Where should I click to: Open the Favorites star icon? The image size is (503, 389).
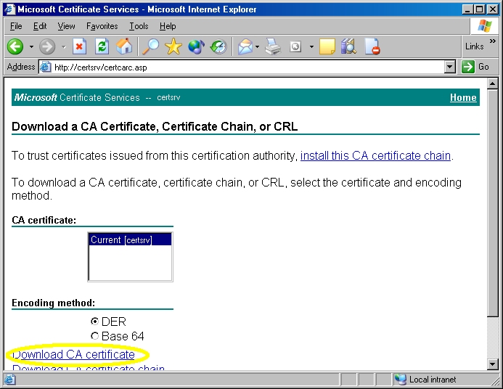point(173,46)
